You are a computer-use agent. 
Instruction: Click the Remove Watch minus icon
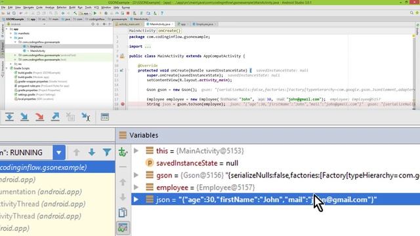(123, 167)
